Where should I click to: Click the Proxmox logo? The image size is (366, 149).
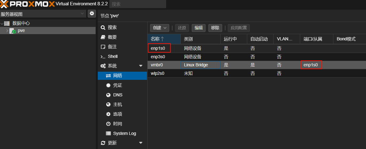point(27,4)
